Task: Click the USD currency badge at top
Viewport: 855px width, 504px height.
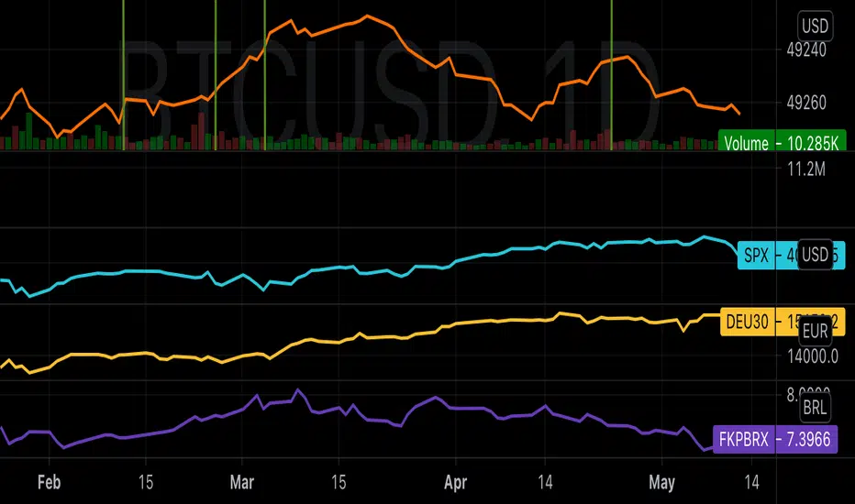Action: [816, 26]
